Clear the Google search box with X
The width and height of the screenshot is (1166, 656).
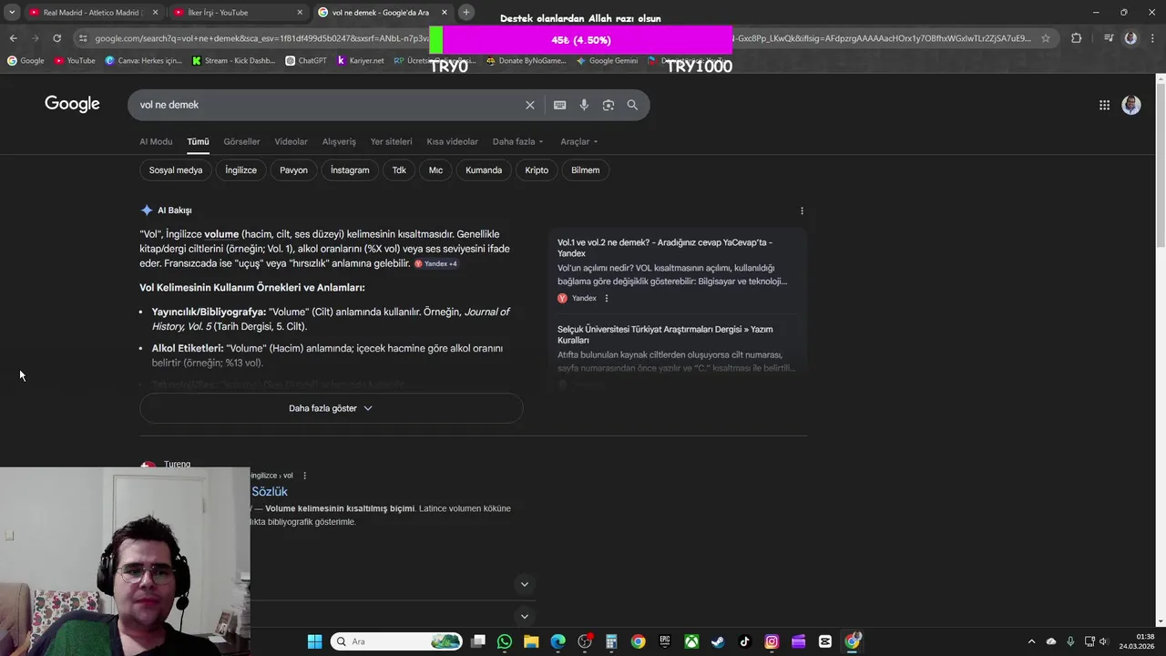pos(529,105)
